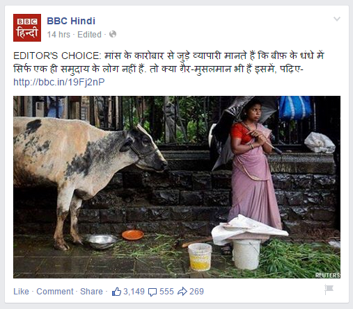View the 3,149 people who liked

[134, 292]
